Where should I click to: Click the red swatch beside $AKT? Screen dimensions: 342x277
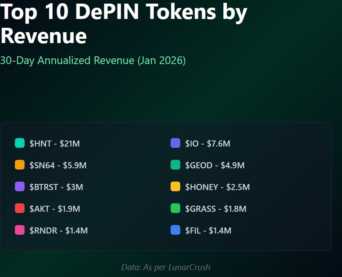pyautogui.click(x=20, y=208)
